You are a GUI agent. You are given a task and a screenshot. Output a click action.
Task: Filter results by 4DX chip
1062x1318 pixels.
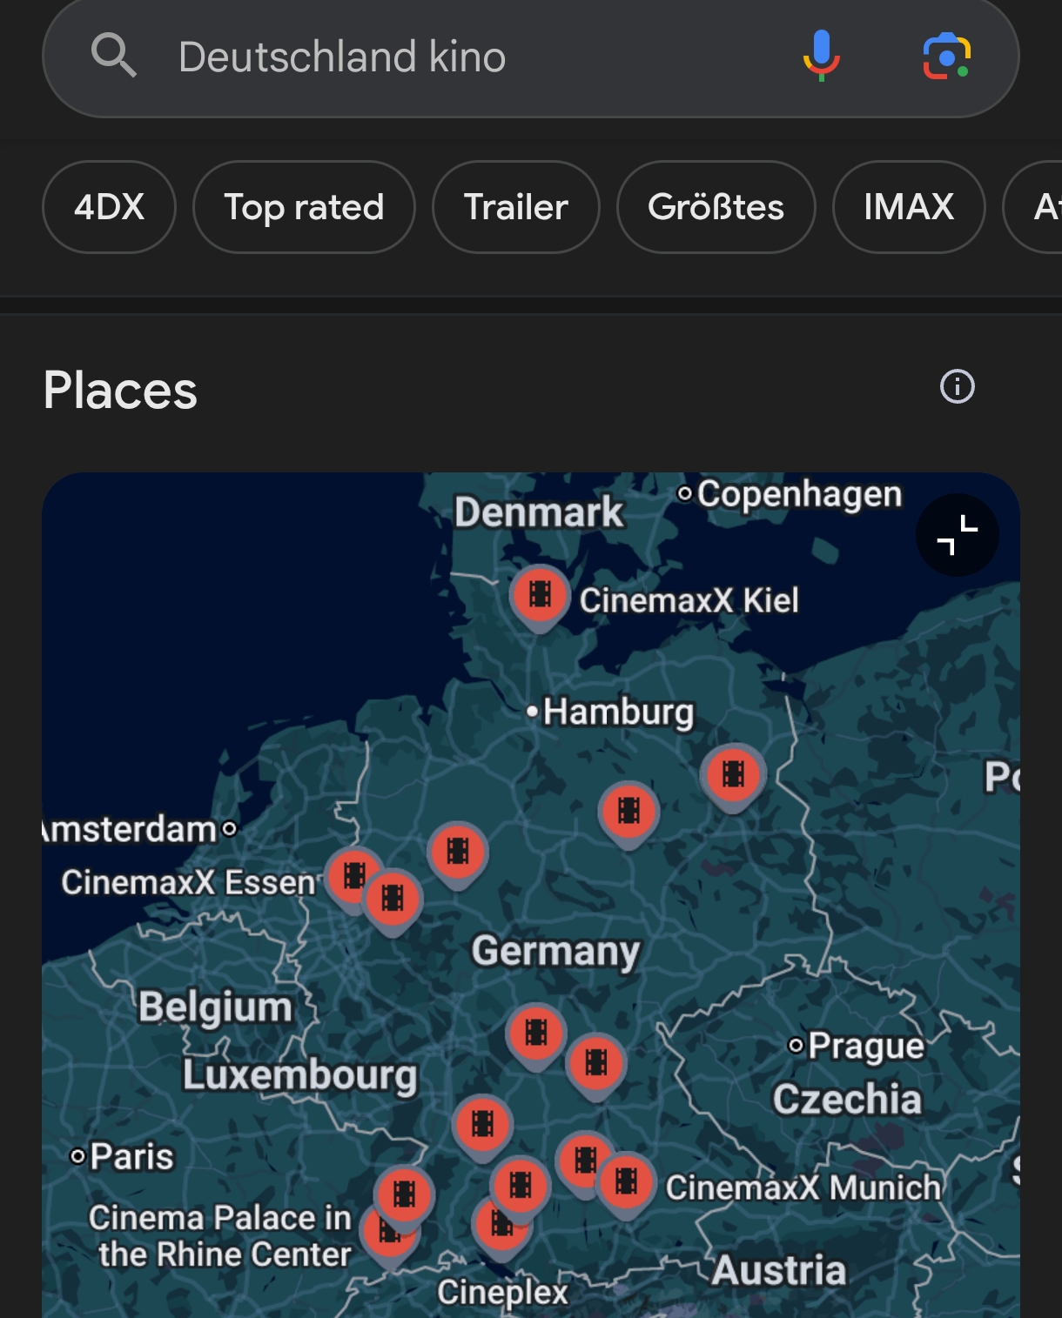point(109,207)
